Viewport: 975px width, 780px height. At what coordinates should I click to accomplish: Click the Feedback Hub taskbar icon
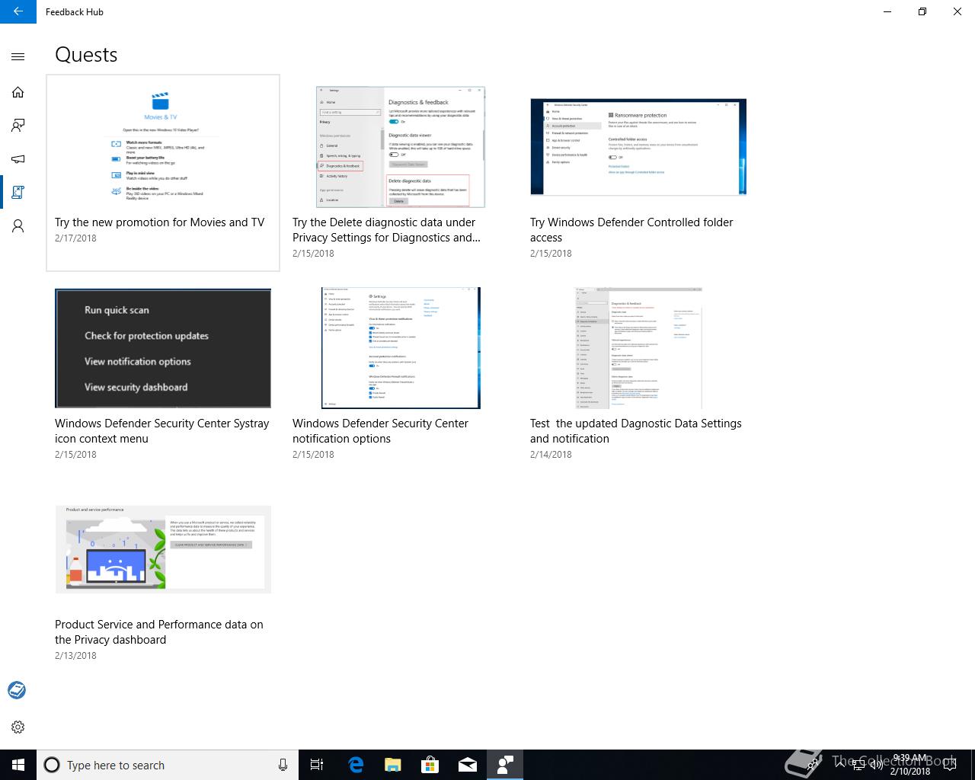tap(504, 765)
